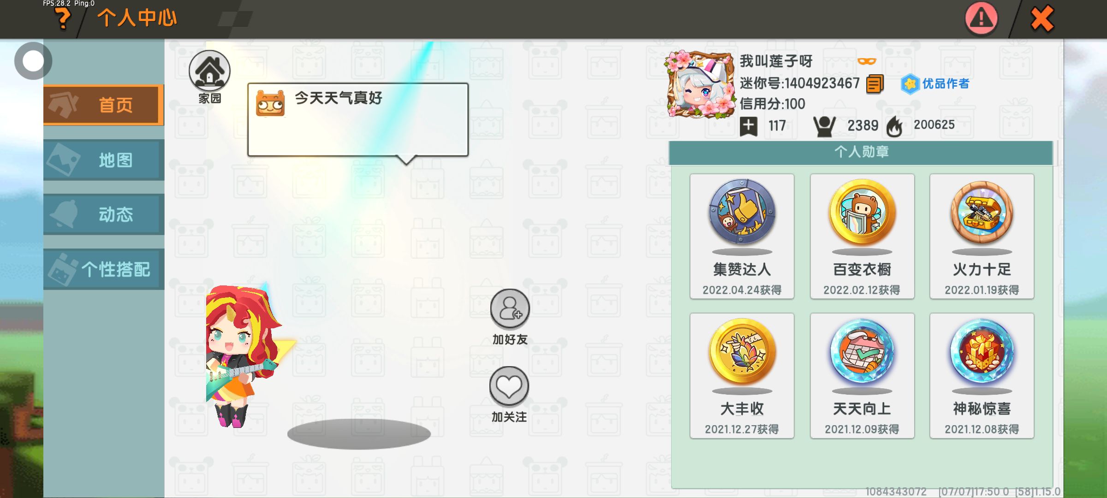Open the red warning report icon
The image size is (1107, 498).
tap(982, 19)
